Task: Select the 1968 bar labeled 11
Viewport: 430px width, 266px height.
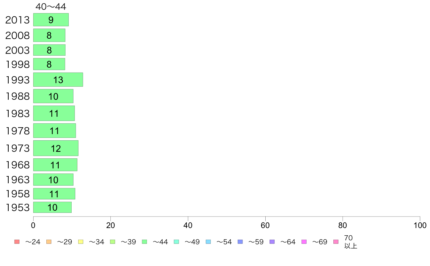Action: (55, 165)
